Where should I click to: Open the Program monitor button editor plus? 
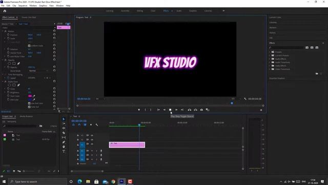(261, 110)
